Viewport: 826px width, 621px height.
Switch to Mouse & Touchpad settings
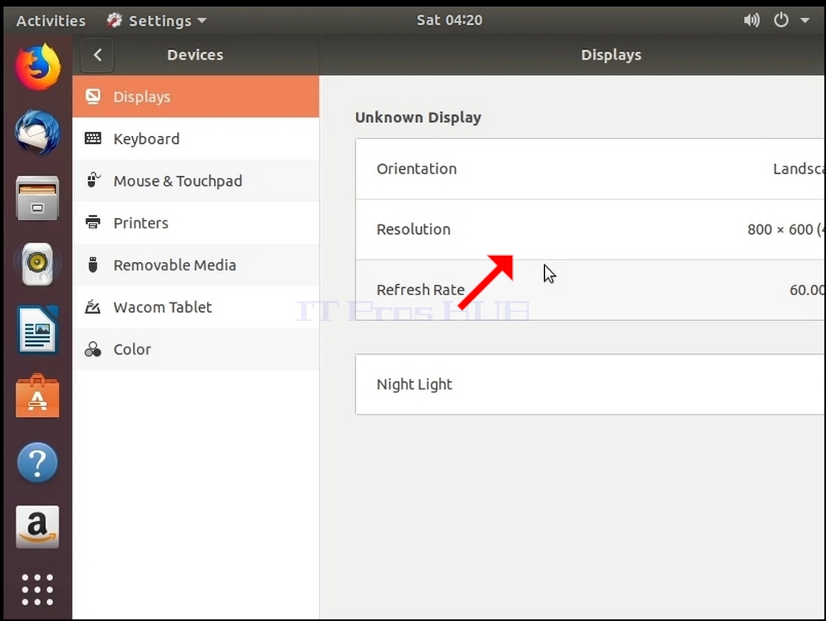196,180
